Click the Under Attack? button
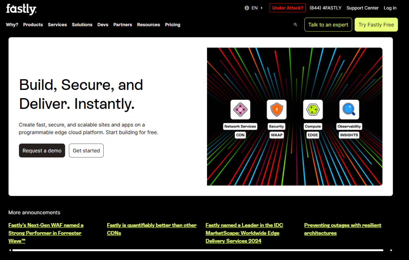Image resolution: width=409 pixels, height=260 pixels. click(x=287, y=8)
